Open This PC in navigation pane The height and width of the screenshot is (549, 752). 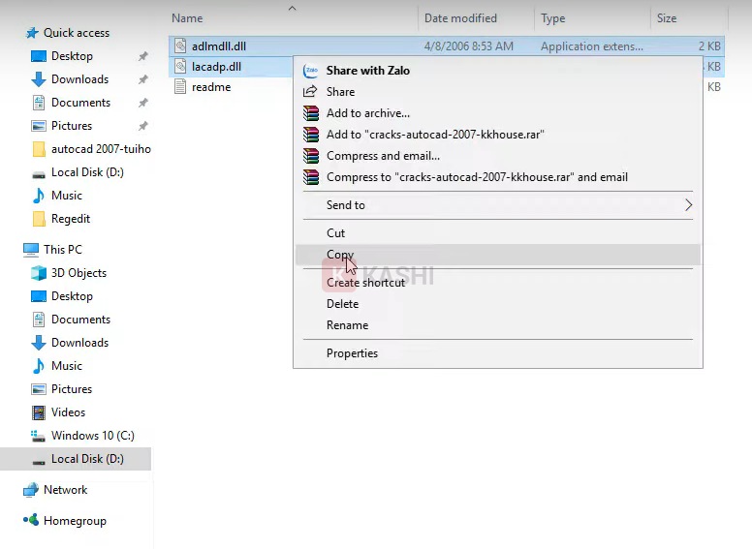point(63,249)
